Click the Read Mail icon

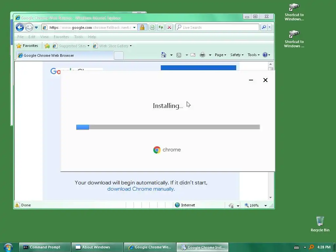(193, 55)
